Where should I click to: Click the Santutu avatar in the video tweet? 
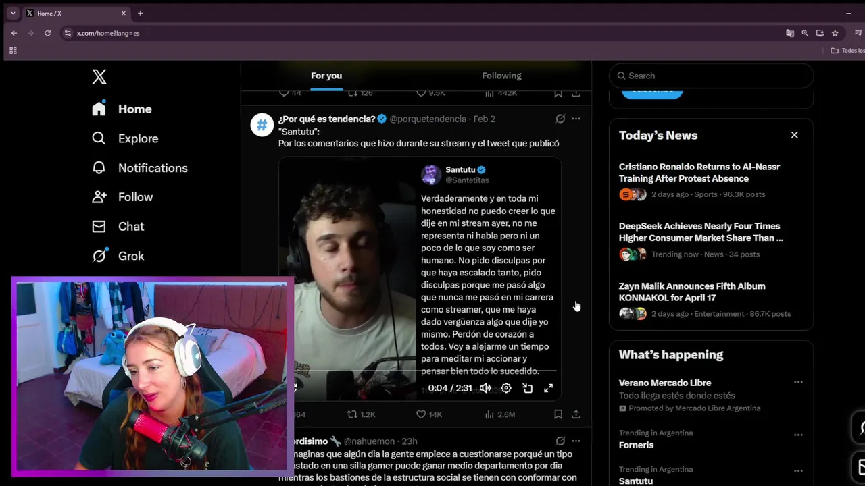tap(431, 174)
